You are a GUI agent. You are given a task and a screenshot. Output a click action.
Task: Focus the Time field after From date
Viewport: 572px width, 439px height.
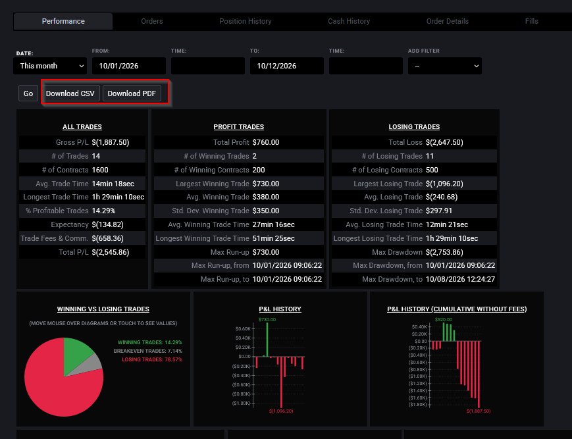tap(208, 66)
